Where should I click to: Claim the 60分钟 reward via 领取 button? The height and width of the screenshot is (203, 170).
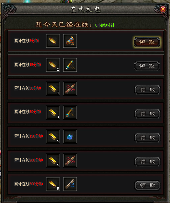148,114
